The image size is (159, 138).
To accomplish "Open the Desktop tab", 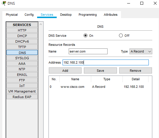I will point(66,15).
